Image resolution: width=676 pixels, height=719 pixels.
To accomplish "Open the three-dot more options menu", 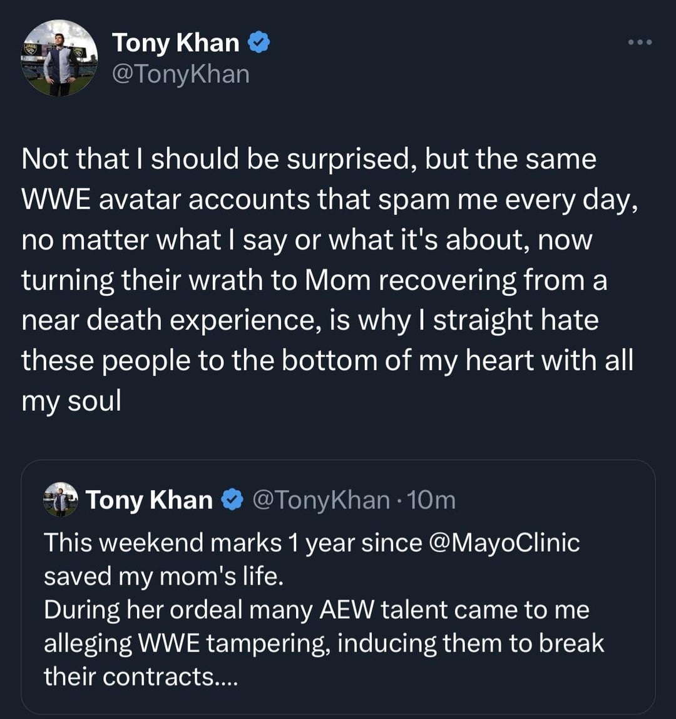I will [x=640, y=43].
